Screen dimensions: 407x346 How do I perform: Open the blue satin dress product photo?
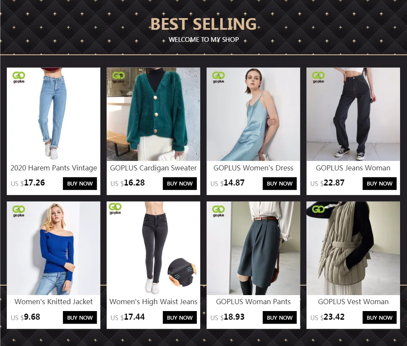(253, 114)
